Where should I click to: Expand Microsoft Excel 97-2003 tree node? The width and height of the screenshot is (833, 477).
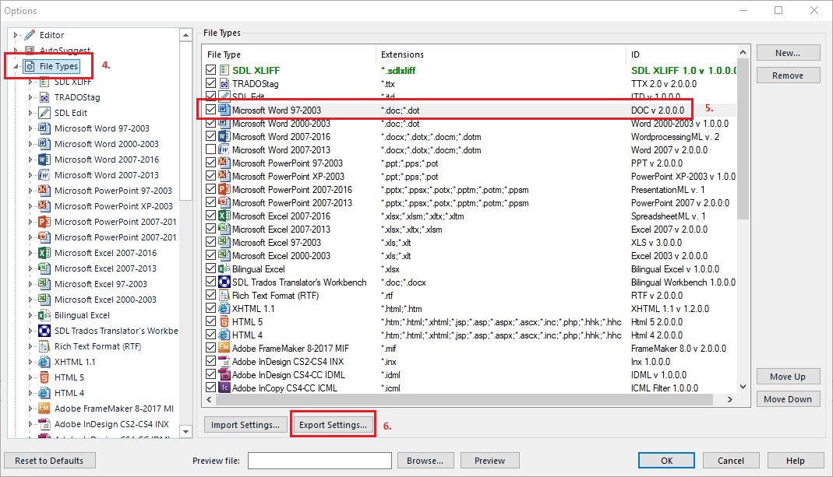[30, 284]
